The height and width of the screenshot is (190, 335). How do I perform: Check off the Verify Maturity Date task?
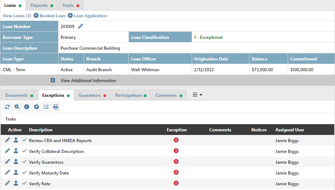24,173
